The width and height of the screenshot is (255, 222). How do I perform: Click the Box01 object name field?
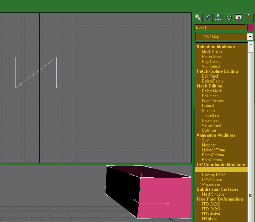220,27
